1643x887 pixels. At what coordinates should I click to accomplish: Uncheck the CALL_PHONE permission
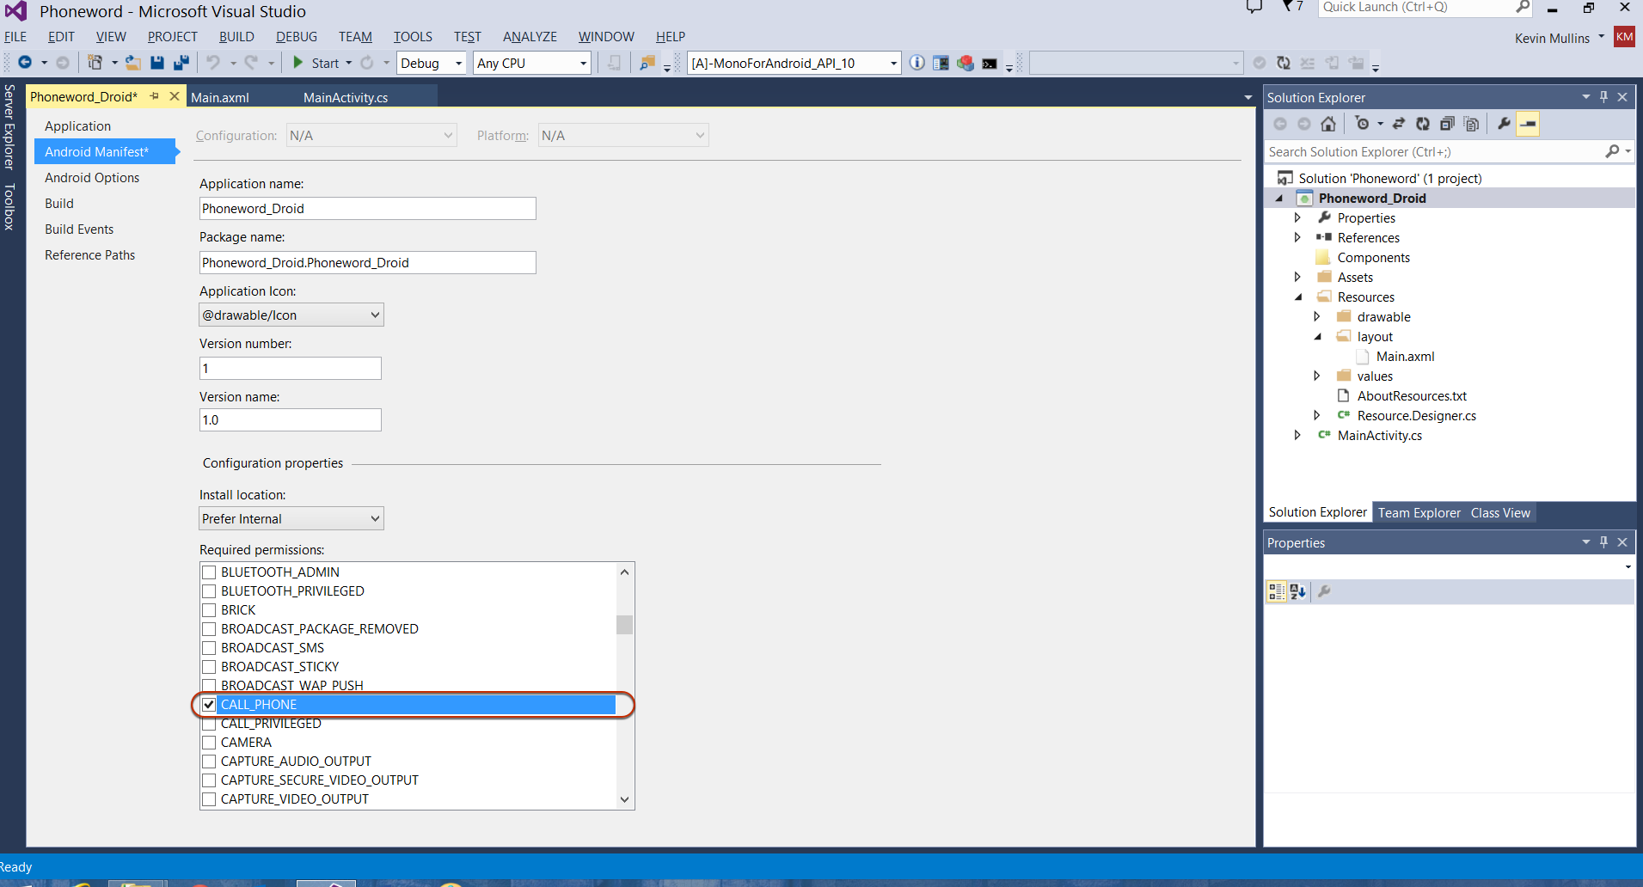209,705
